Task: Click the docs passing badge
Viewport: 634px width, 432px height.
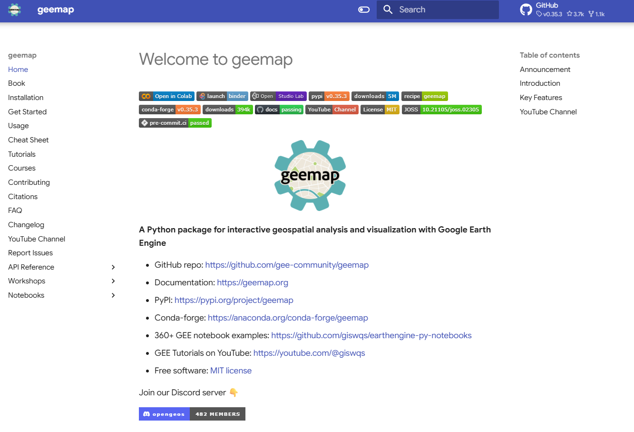Action: pos(279,110)
